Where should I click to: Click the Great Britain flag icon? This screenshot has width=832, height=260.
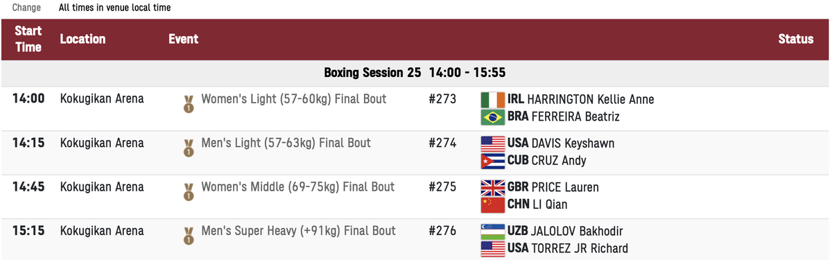pos(492,187)
